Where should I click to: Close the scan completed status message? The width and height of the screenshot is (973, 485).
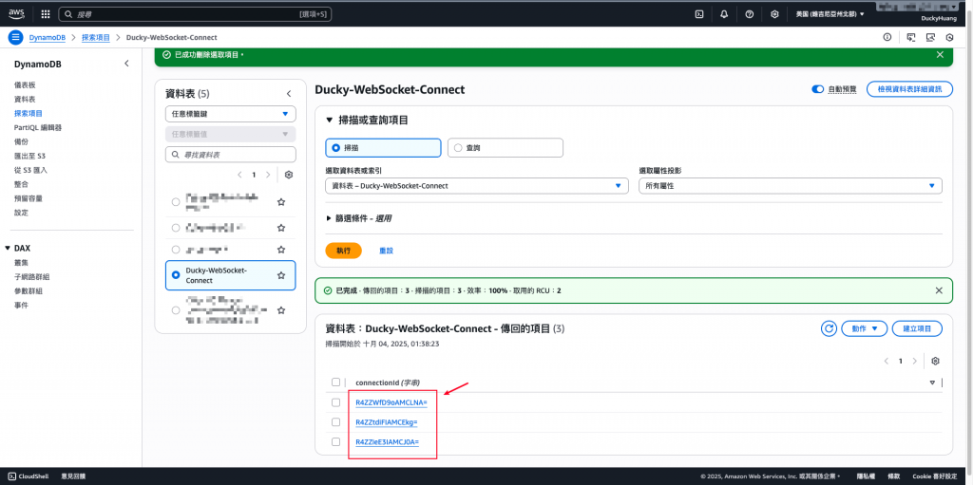(x=939, y=290)
